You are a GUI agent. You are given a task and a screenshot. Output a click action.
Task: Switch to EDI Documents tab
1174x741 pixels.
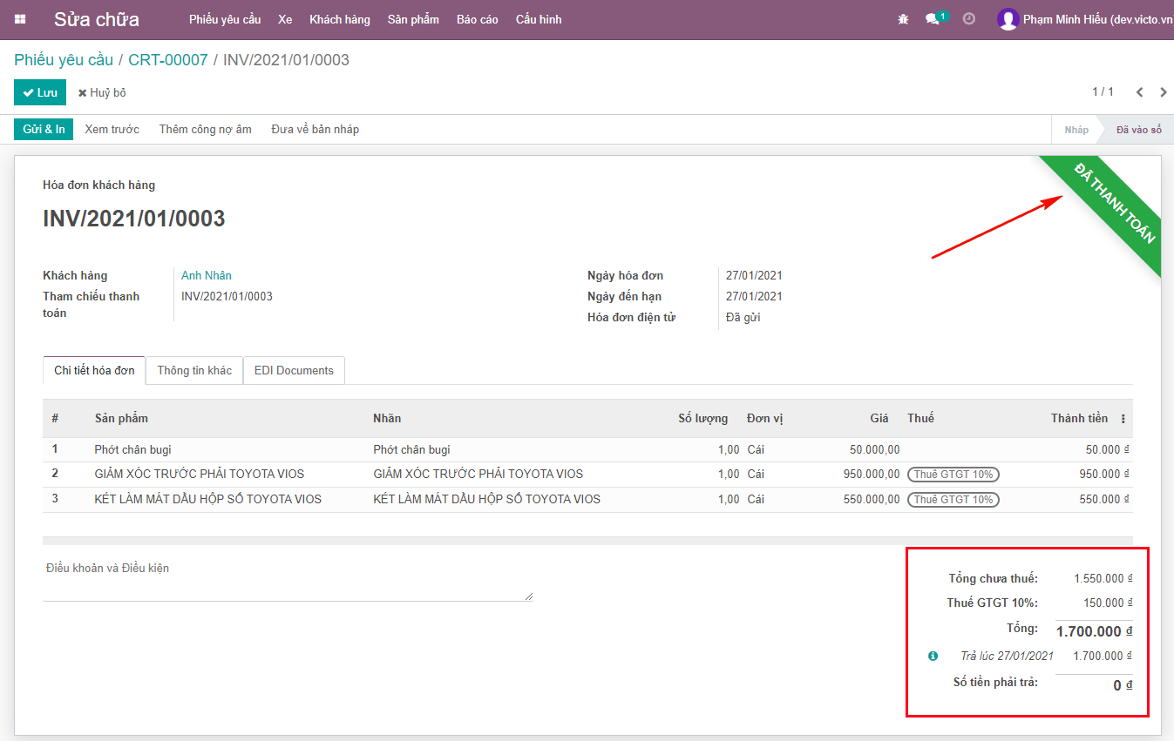(294, 370)
